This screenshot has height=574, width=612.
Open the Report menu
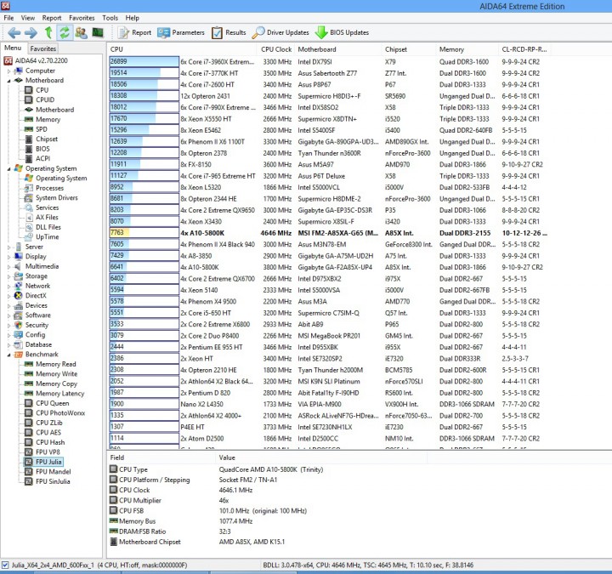coord(52,18)
